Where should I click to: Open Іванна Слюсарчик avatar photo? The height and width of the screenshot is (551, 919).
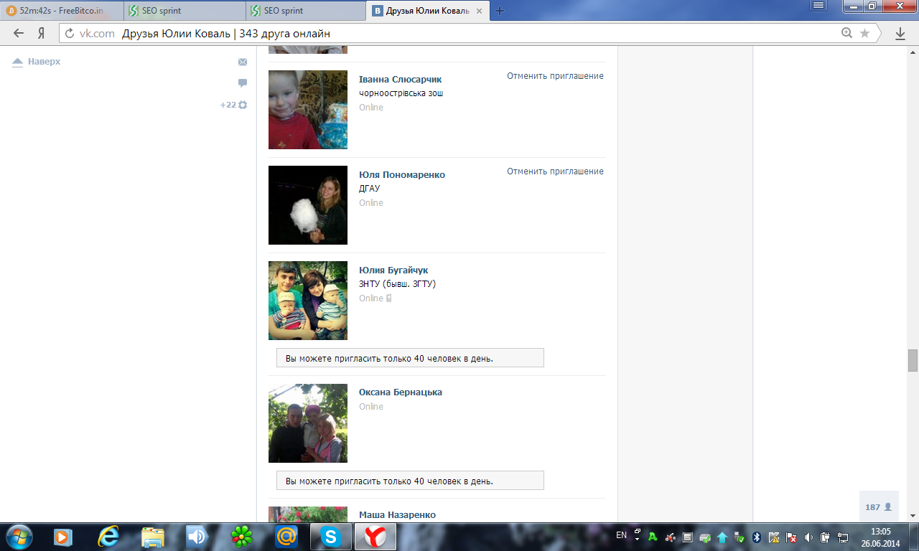point(308,110)
